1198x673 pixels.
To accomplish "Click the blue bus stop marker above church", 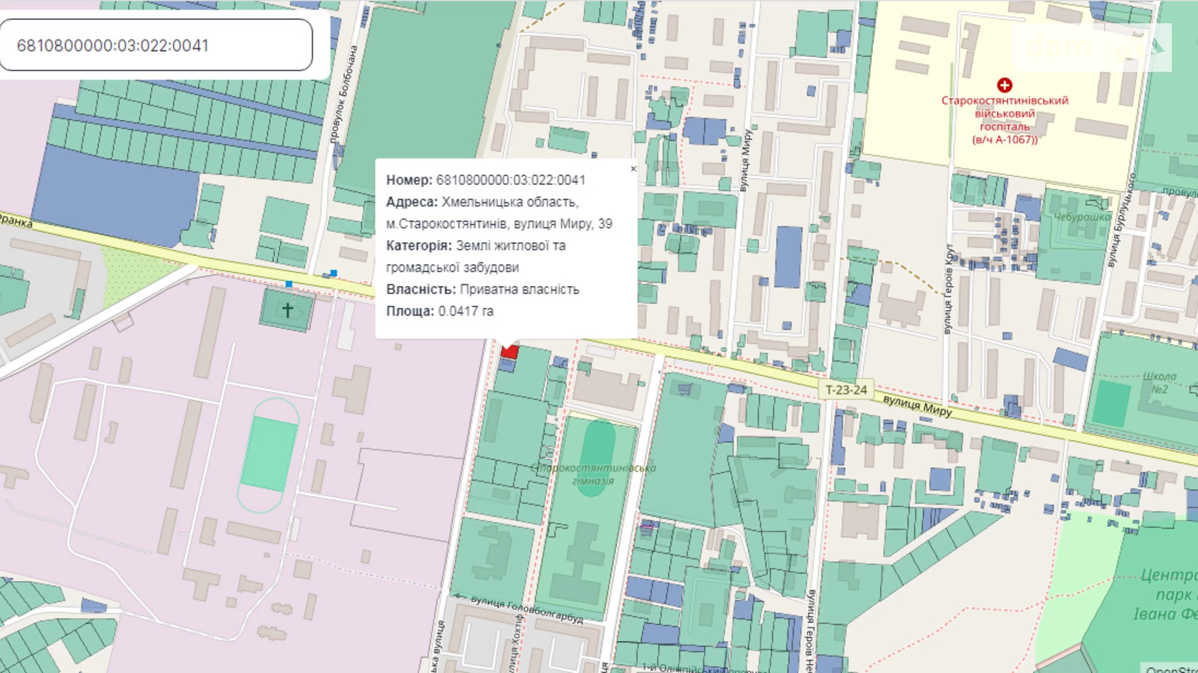I will [x=289, y=284].
